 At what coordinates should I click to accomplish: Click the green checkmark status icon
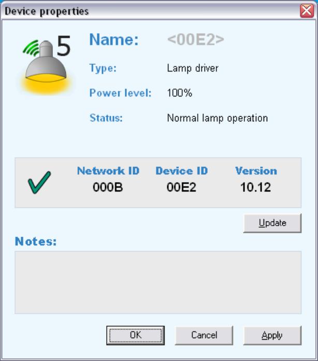(x=39, y=183)
